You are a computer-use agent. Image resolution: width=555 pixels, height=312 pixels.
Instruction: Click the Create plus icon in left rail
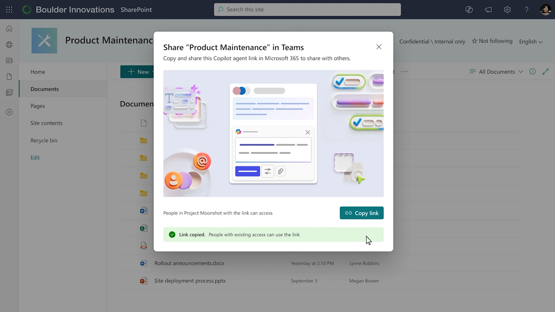pyautogui.click(x=9, y=112)
